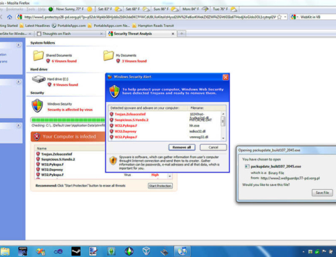336x257 pixels.
Task: Click the shield in Windows Security Alert header
Action: pyautogui.click(x=114, y=91)
